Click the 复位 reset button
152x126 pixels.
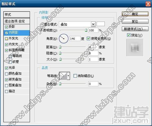coord(135,21)
